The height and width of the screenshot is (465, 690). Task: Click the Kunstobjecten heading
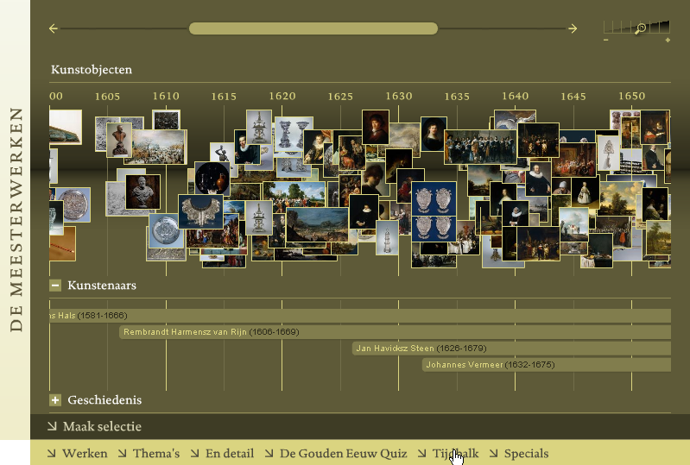point(92,69)
